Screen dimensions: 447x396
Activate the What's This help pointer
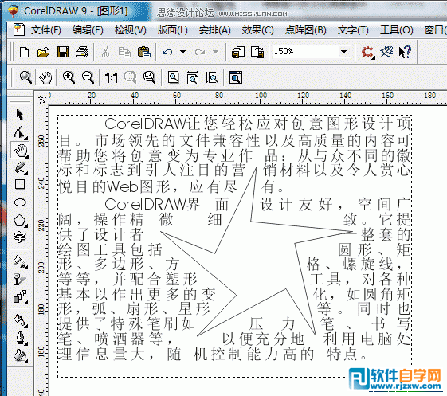pyautogui.click(x=405, y=52)
